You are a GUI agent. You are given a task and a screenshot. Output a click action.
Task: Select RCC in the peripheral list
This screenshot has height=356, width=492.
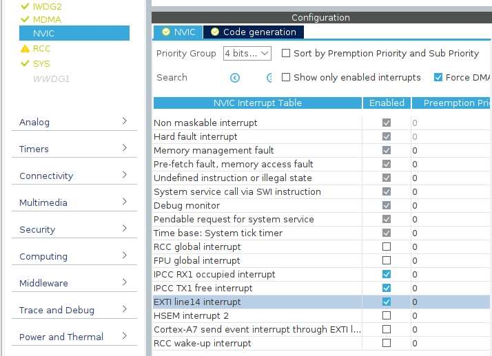[x=41, y=49]
